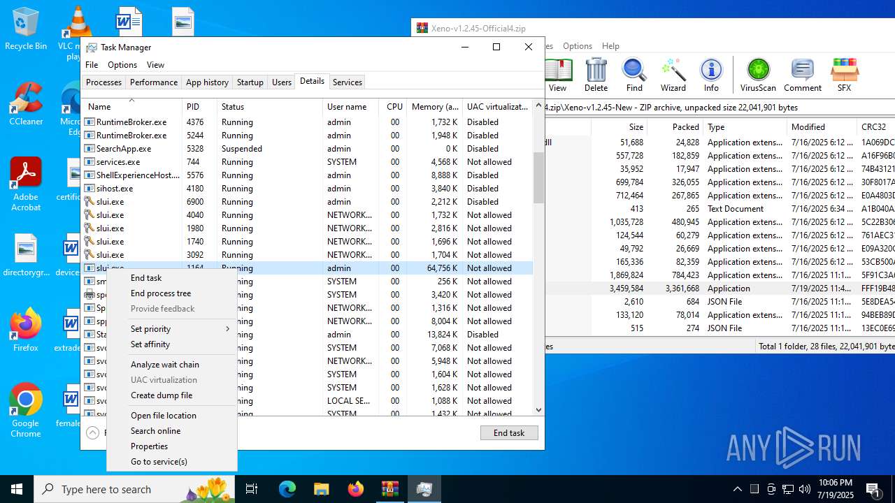Open Adobe Acrobat desktop shortcut
Viewport: 895px width, 503px height.
click(26, 184)
